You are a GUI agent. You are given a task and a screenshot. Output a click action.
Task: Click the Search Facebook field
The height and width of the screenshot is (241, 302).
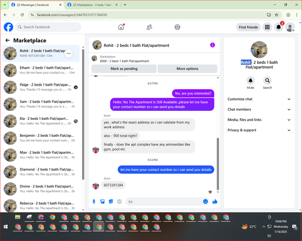48,27
